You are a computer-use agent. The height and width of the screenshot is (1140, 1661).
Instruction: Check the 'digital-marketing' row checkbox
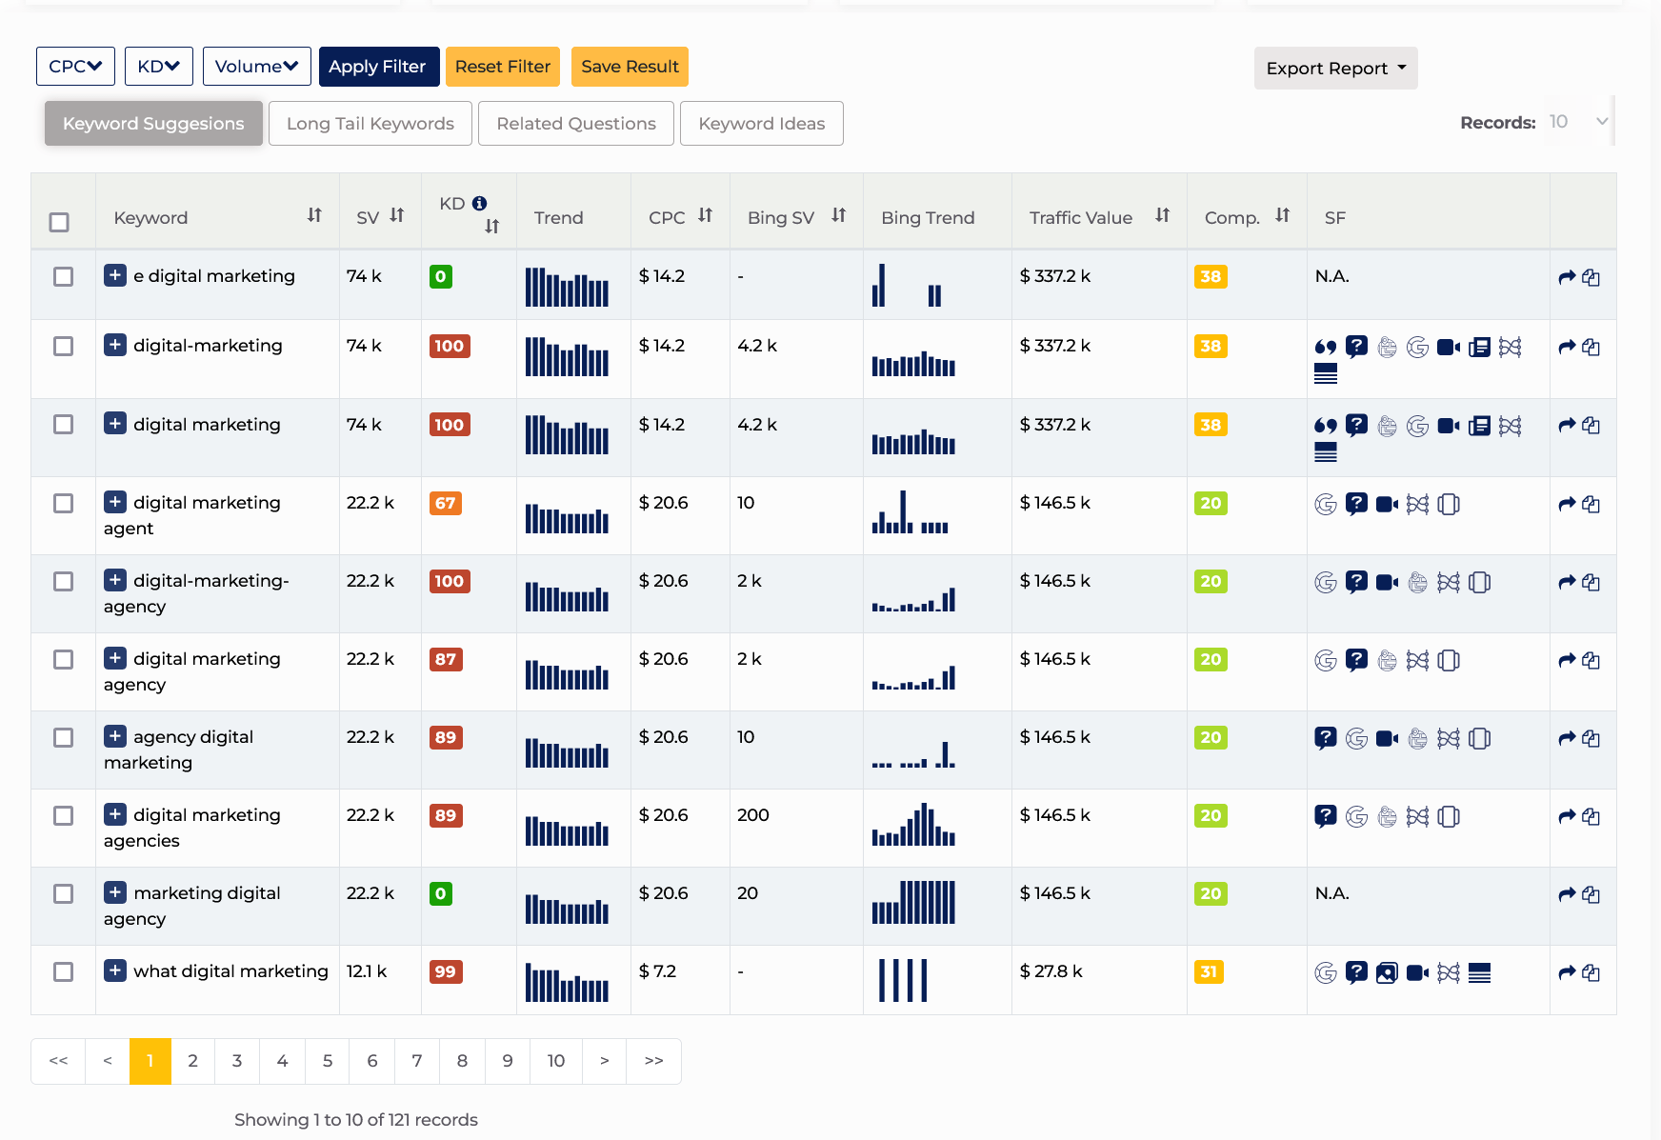[x=63, y=346]
